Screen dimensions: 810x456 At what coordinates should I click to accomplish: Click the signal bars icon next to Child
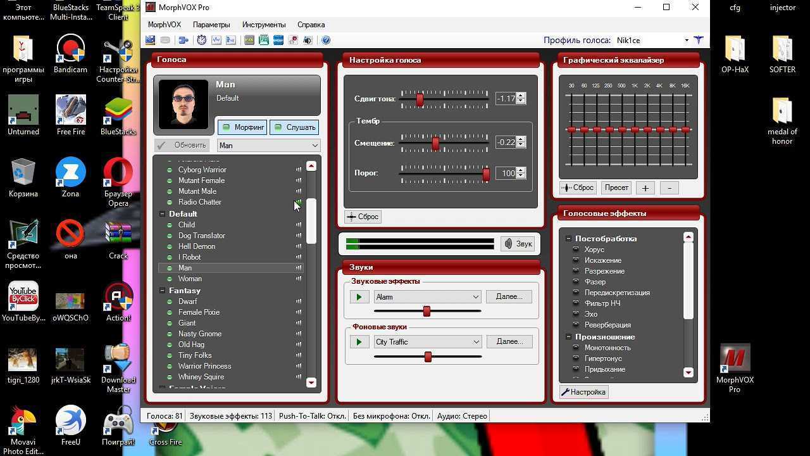[299, 225]
